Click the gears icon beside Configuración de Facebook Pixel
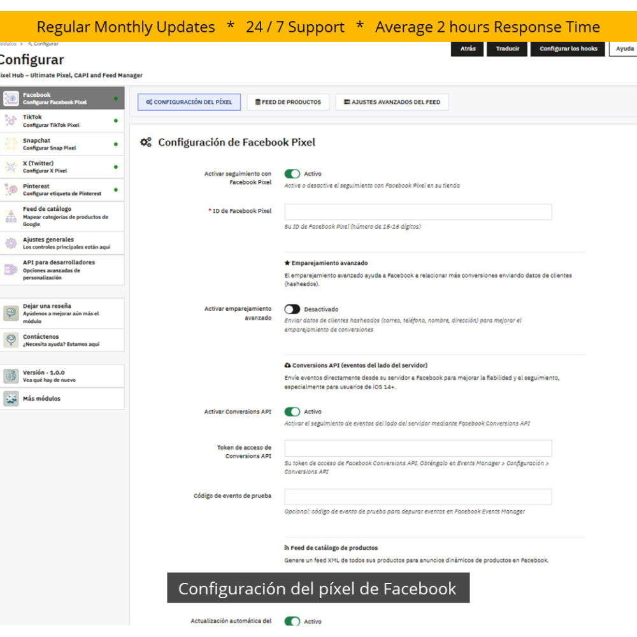The image size is (637, 637). click(146, 142)
